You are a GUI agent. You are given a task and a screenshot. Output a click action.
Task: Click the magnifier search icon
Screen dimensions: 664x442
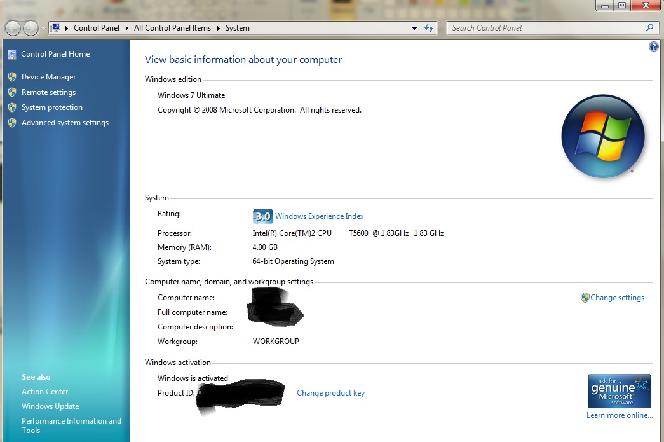650,28
